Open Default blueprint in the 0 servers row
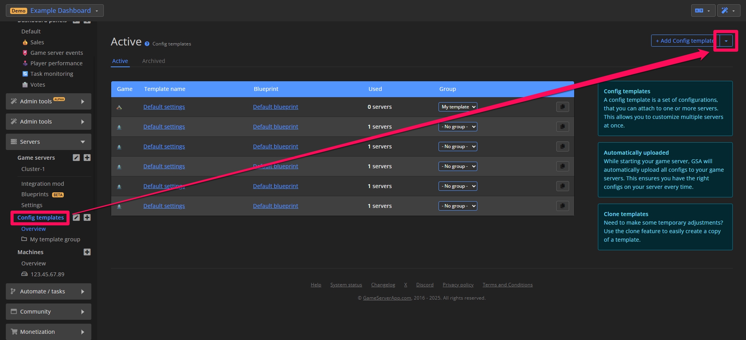 (276, 107)
